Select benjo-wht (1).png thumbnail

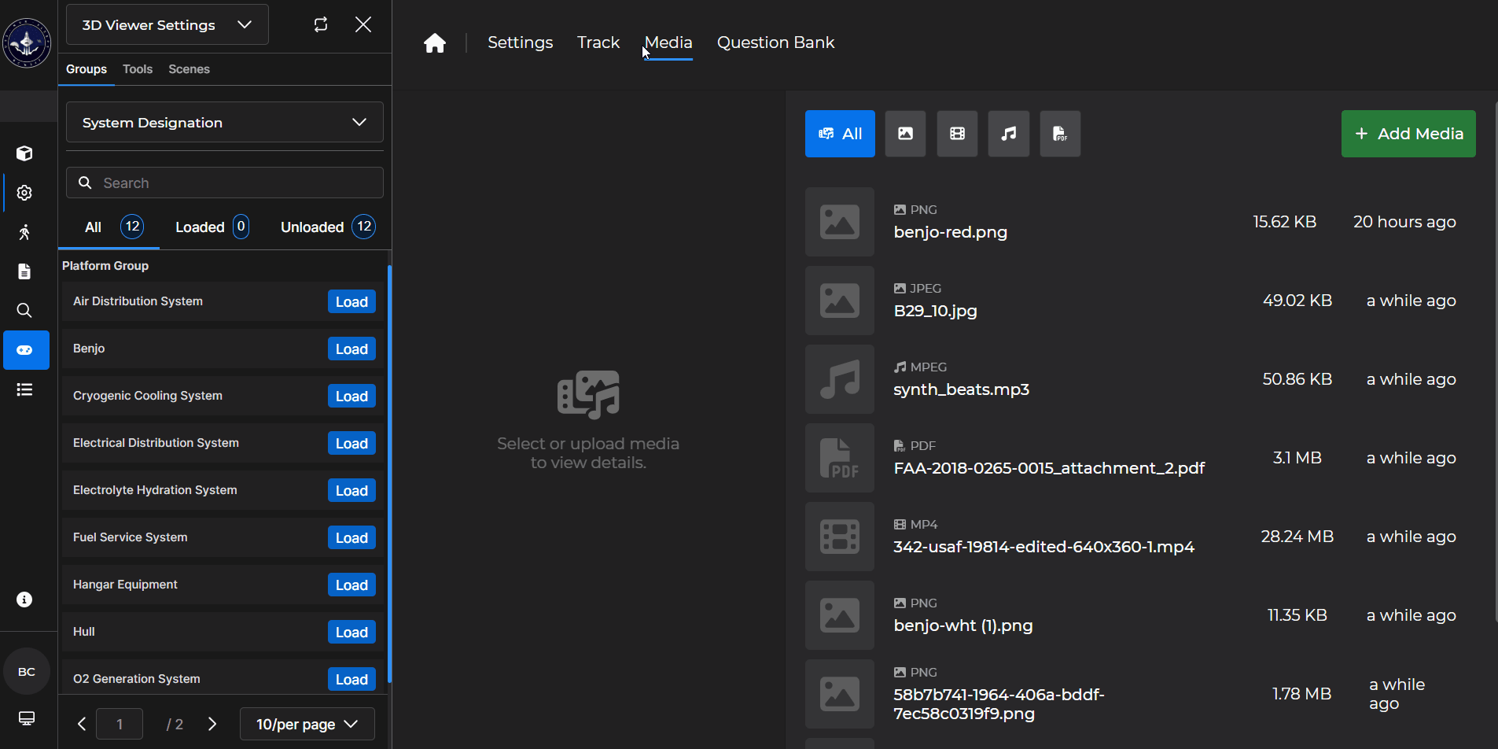pos(840,615)
